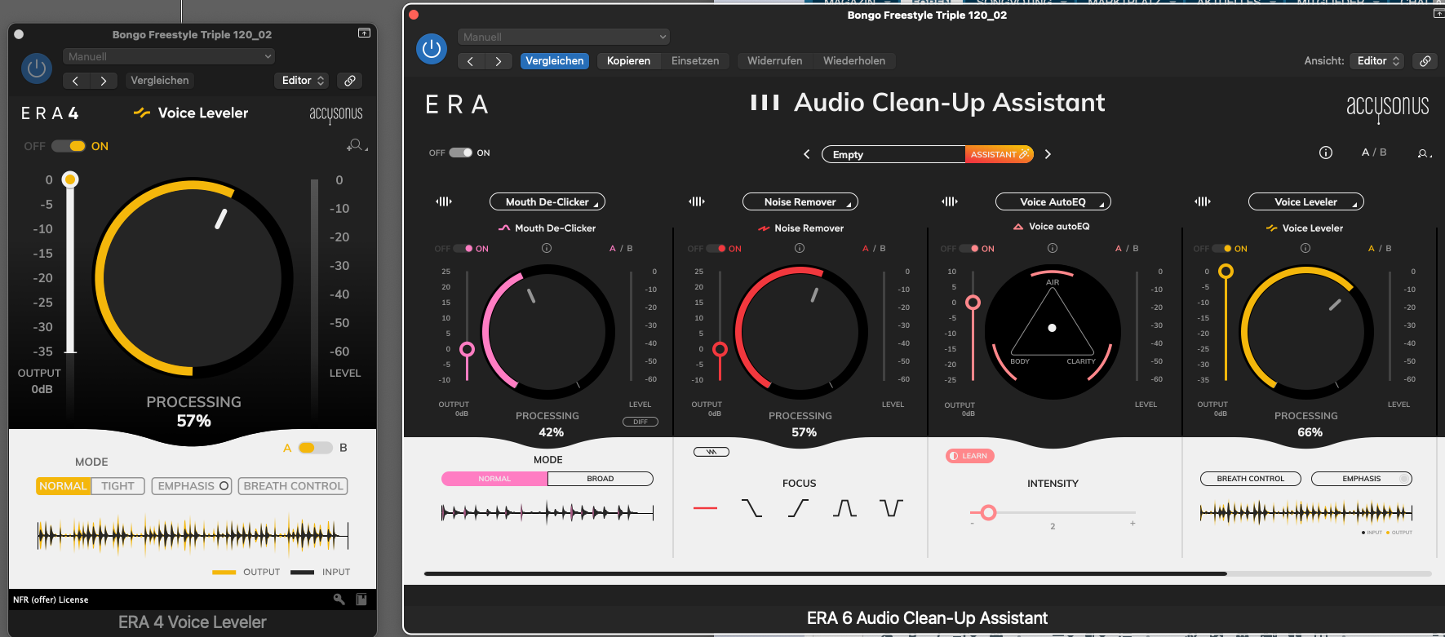Click the reorder handle above Voice Leveler module
Screen dimensions: 1445x637
[x=1203, y=201]
